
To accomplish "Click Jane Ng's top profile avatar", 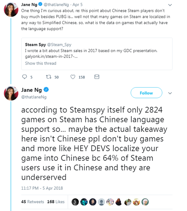I will [x=11, y=11].
